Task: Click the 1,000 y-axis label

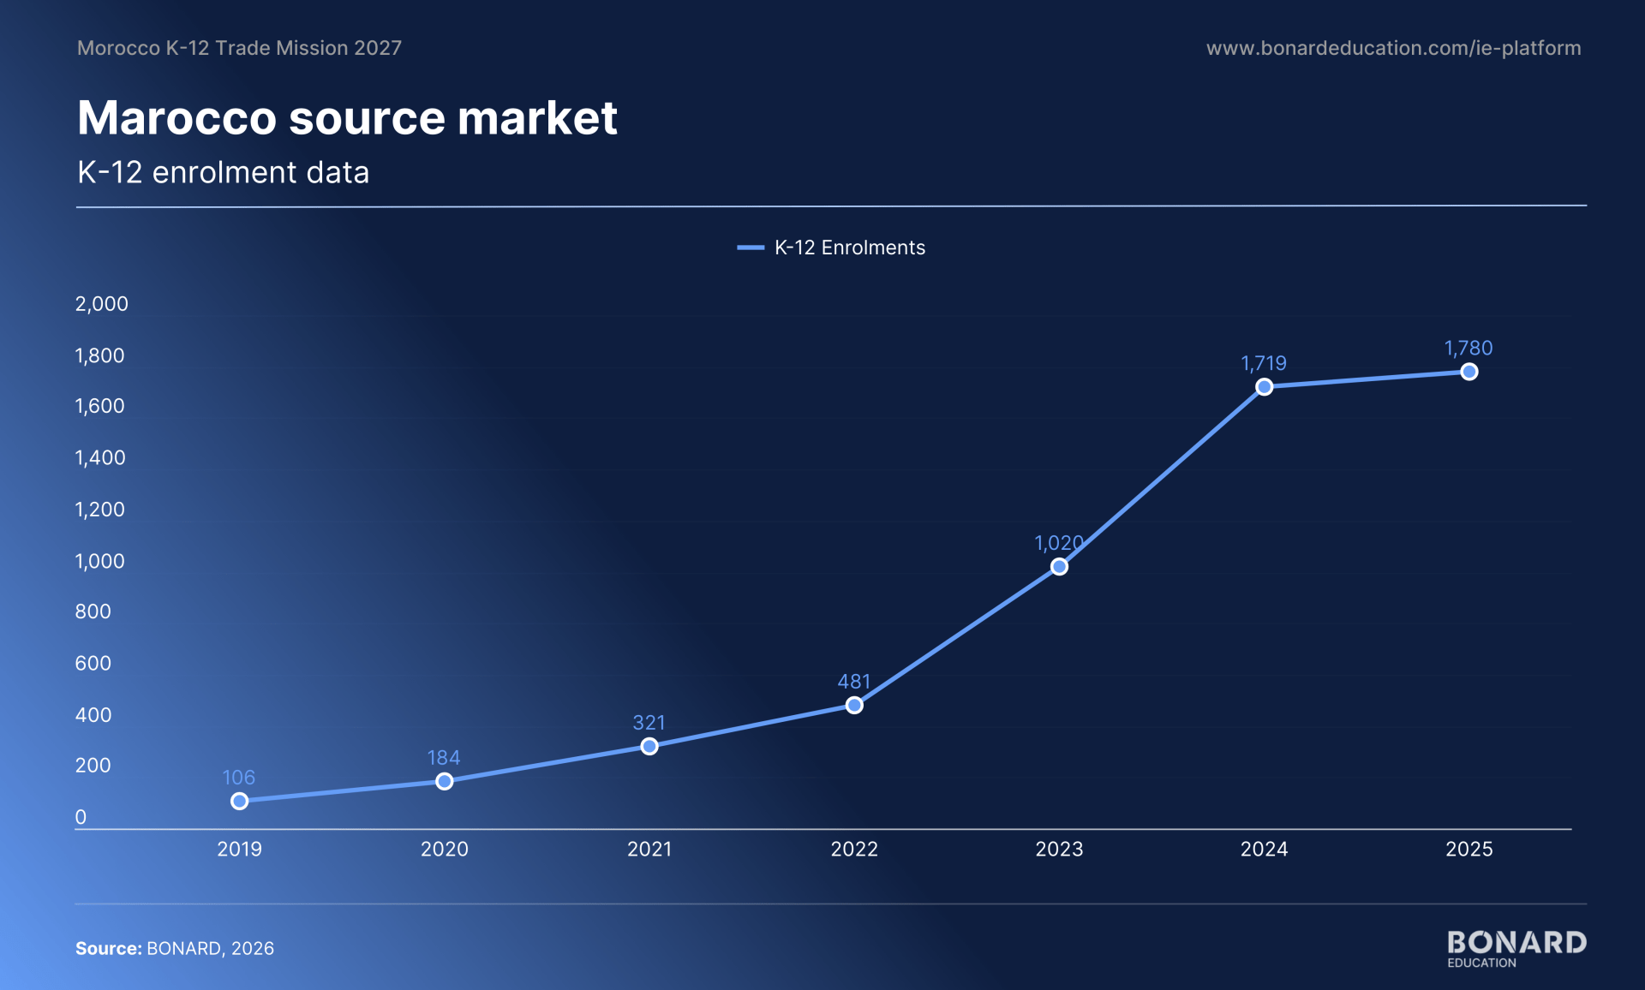Action: coord(99,561)
